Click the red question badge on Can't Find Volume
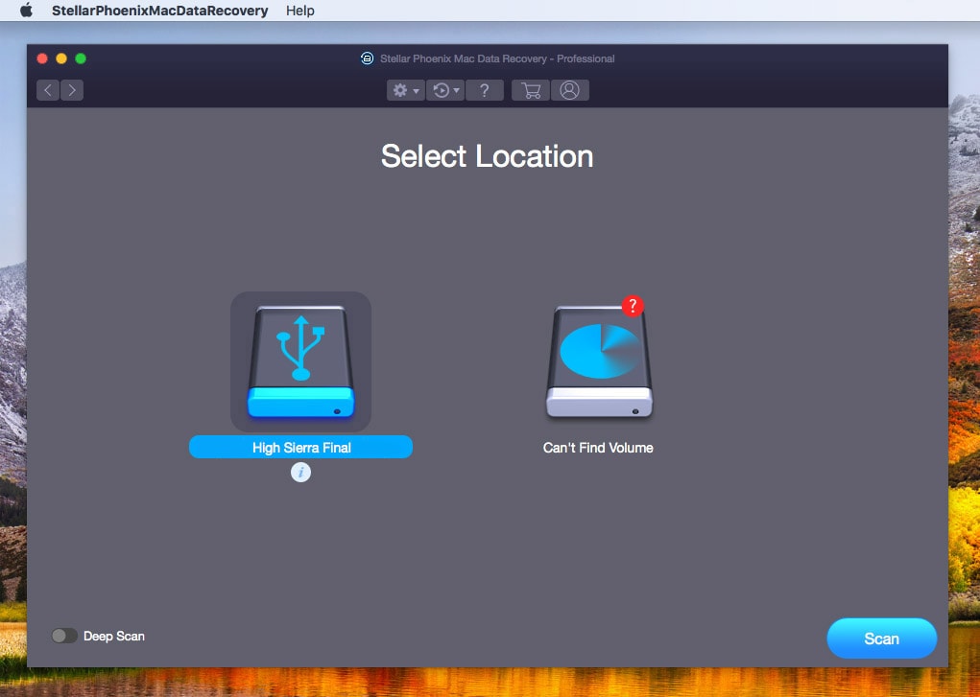 pyautogui.click(x=632, y=306)
